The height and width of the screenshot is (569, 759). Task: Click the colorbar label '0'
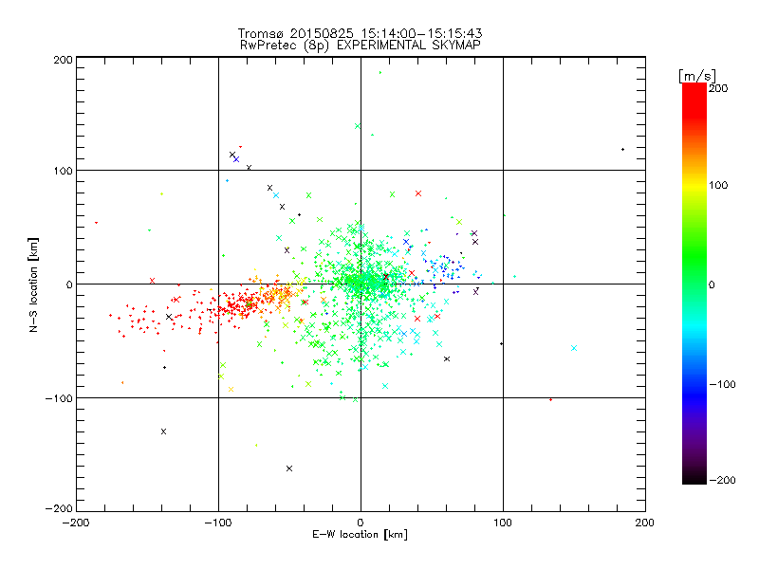pyautogui.click(x=712, y=284)
